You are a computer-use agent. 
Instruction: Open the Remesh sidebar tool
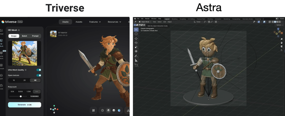(x=2, y=67)
